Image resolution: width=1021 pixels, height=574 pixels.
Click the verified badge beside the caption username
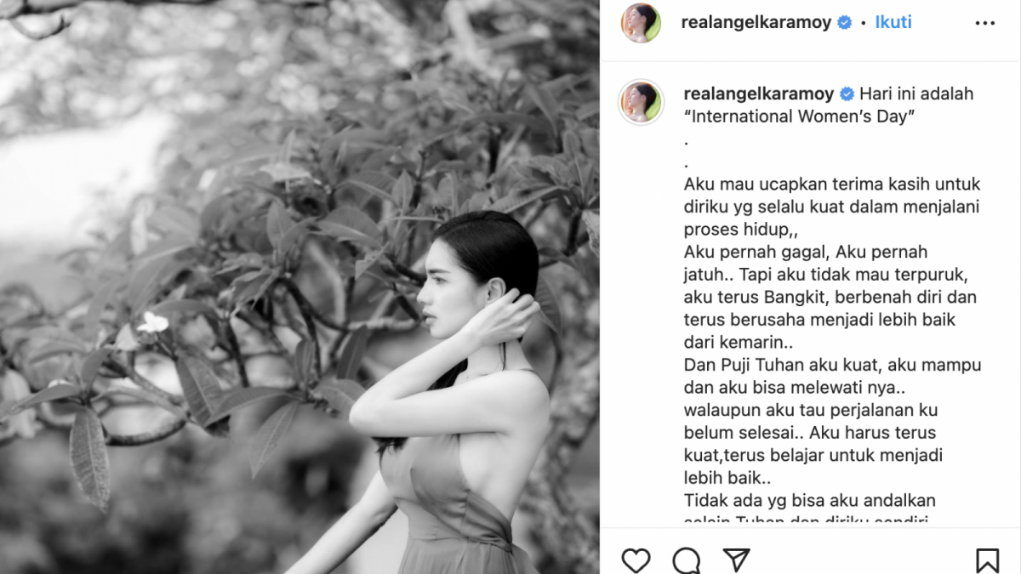click(847, 94)
